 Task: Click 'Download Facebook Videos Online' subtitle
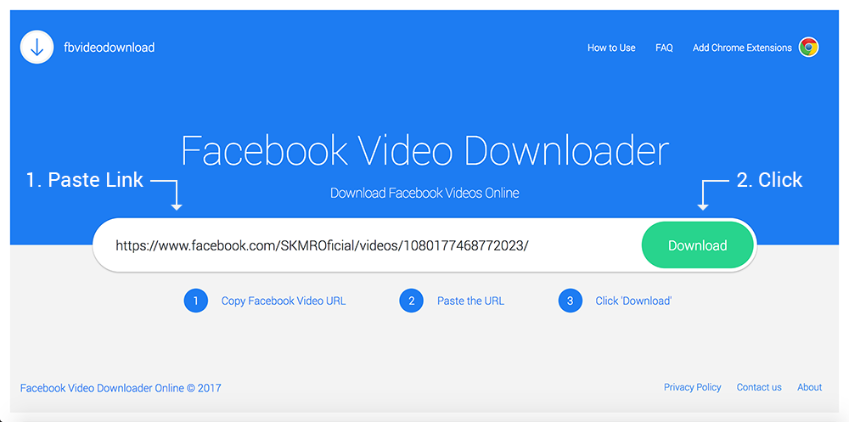pyautogui.click(x=424, y=193)
